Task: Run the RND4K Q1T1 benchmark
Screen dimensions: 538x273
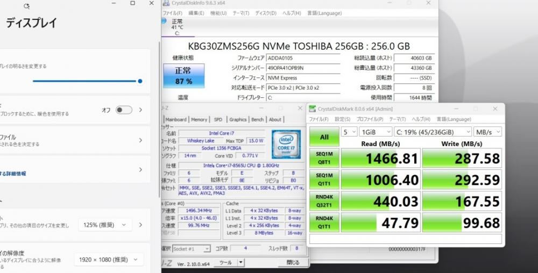Action: point(324,222)
